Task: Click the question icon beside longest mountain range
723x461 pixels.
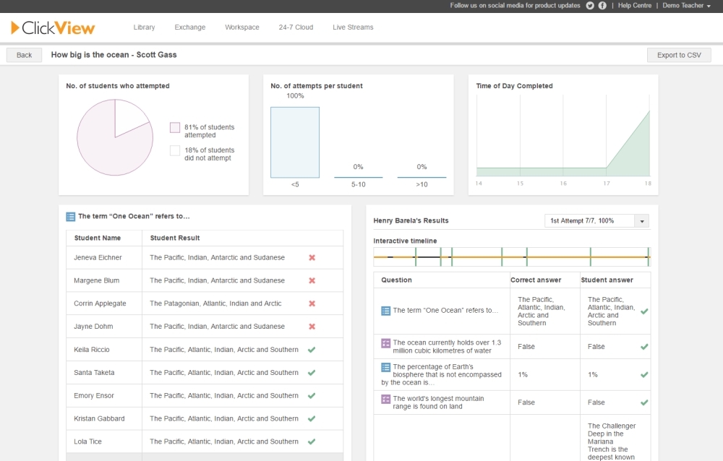Action: (x=385, y=400)
